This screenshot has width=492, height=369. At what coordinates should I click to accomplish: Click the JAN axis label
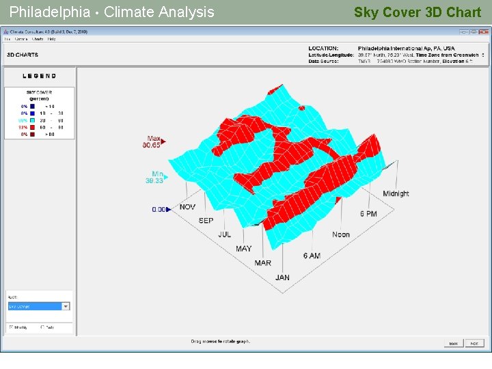click(x=282, y=277)
